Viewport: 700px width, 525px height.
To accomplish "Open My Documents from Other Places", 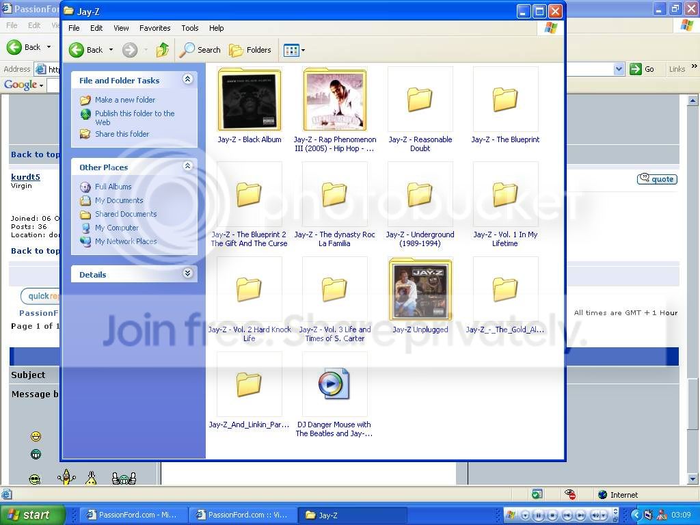I will pyautogui.click(x=118, y=200).
